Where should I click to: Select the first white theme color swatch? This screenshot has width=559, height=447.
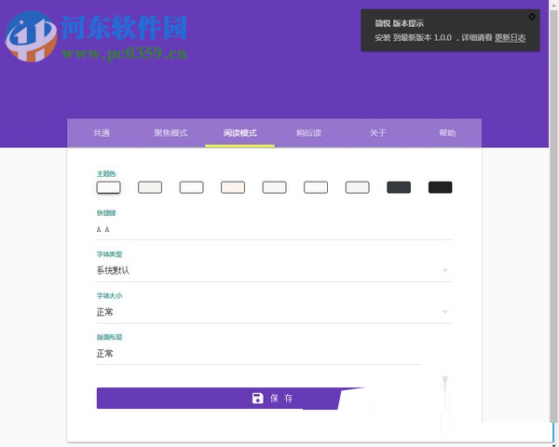108,187
